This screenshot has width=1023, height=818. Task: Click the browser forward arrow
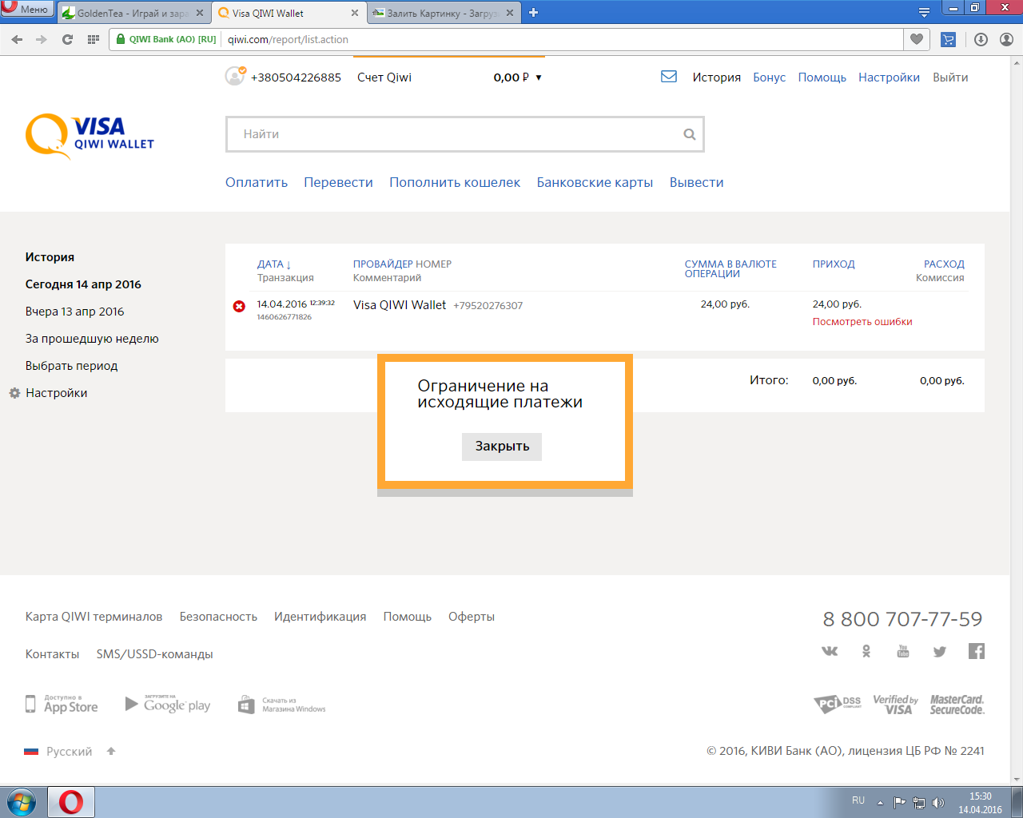(x=42, y=39)
